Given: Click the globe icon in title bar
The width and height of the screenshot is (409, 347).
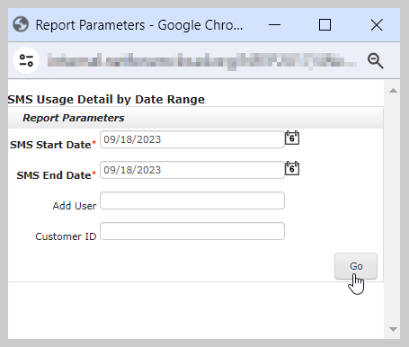Looking at the screenshot, I should (x=21, y=24).
